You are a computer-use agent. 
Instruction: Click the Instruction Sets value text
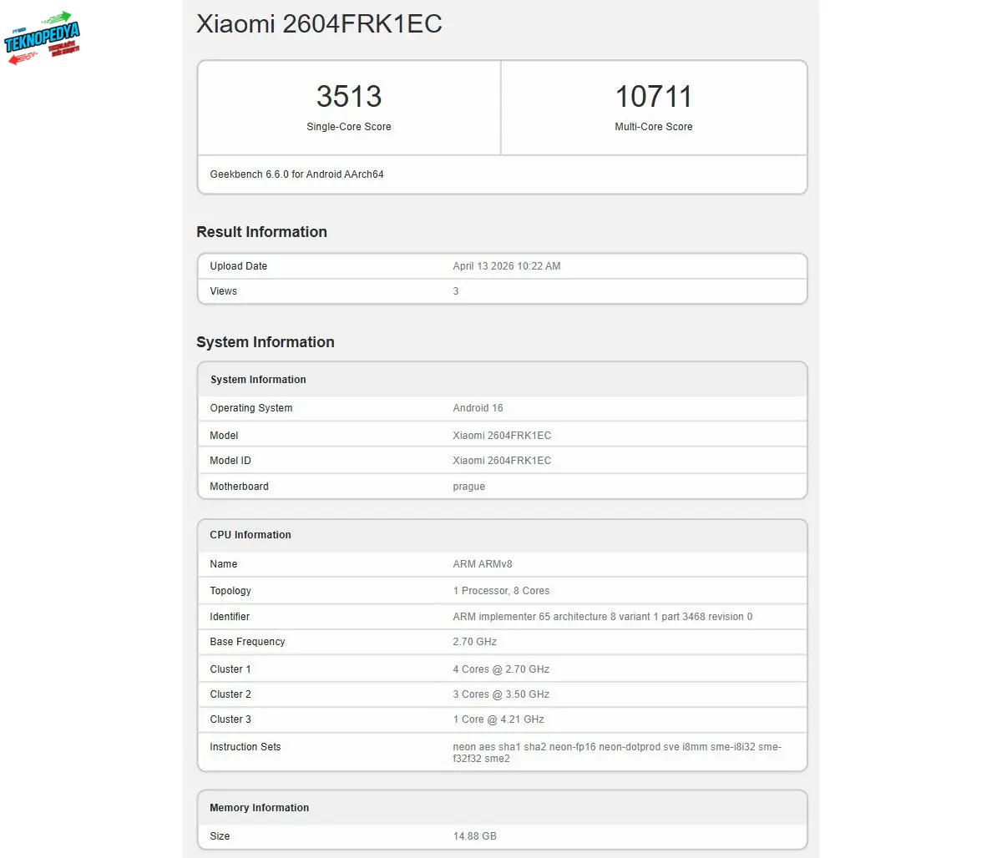pos(616,752)
